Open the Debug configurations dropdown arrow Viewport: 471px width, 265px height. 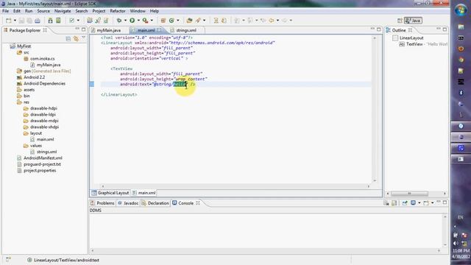[x=125, y=21]
